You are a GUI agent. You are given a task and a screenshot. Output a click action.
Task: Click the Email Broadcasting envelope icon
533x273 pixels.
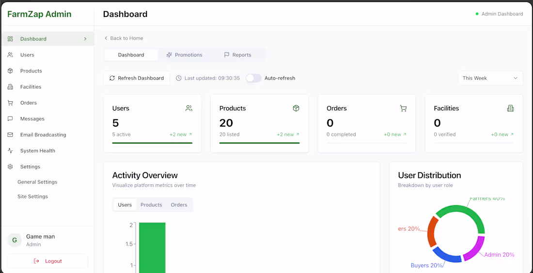[10, 135]
